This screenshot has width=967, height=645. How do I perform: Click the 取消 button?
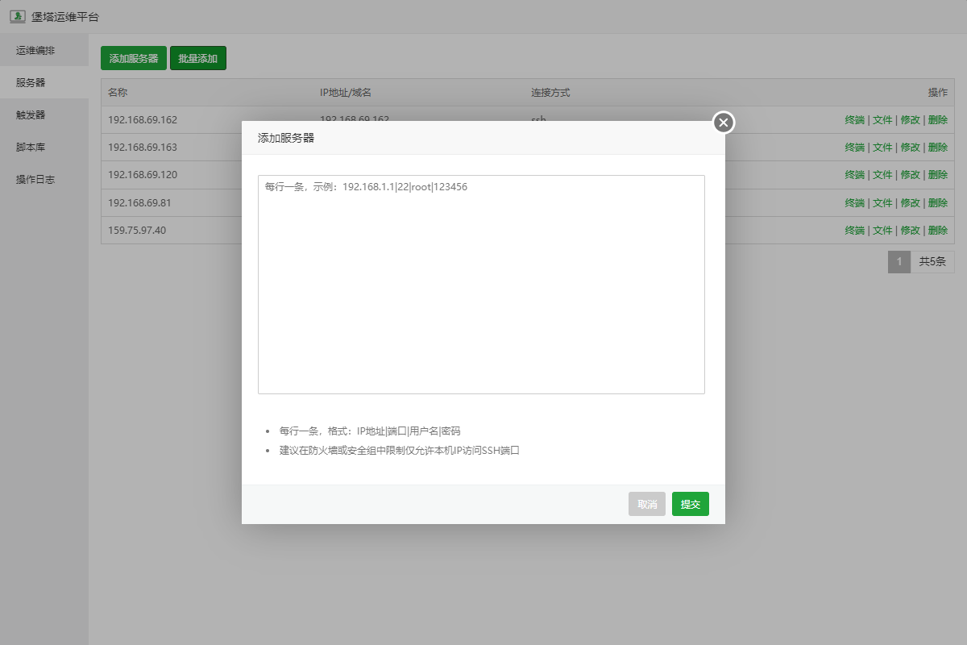tap(647, 504)
